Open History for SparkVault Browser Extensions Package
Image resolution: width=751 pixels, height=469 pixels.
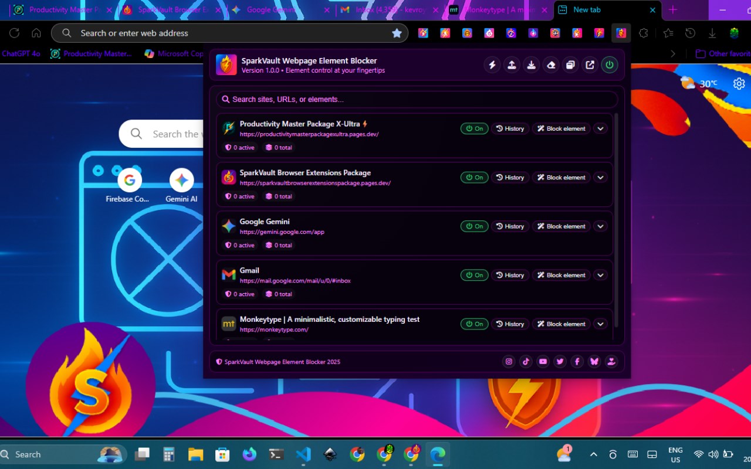pyautogui.click(x=510, y=177)
